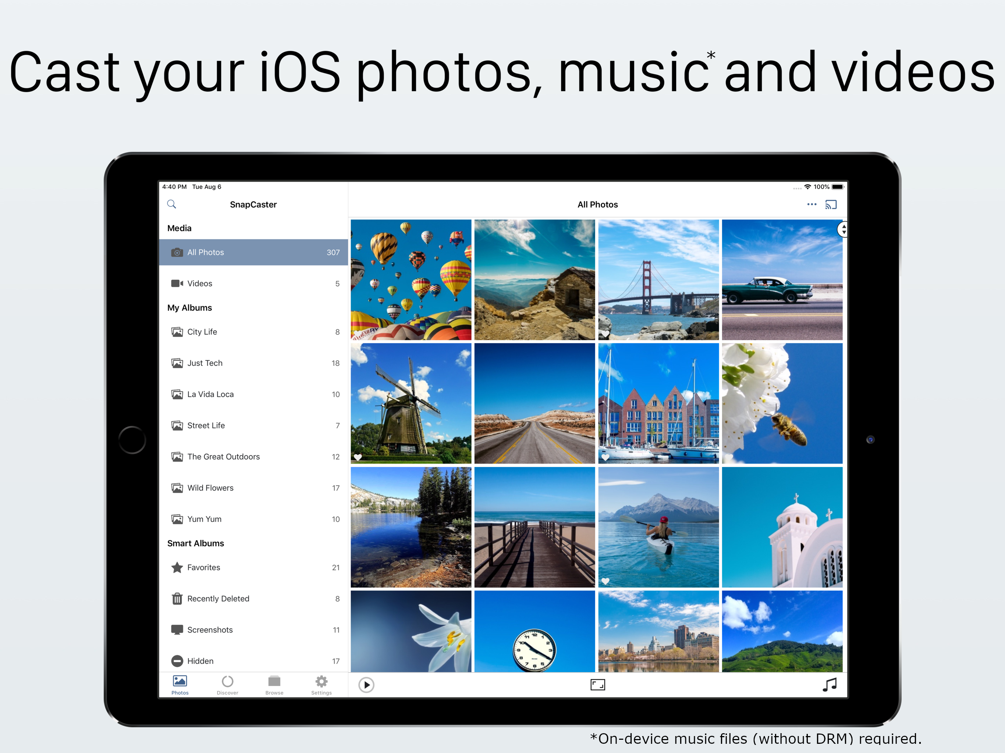Open the Golden Gate Bridge photo
The image size is (1005, 753).
click(x=658, y=280)
